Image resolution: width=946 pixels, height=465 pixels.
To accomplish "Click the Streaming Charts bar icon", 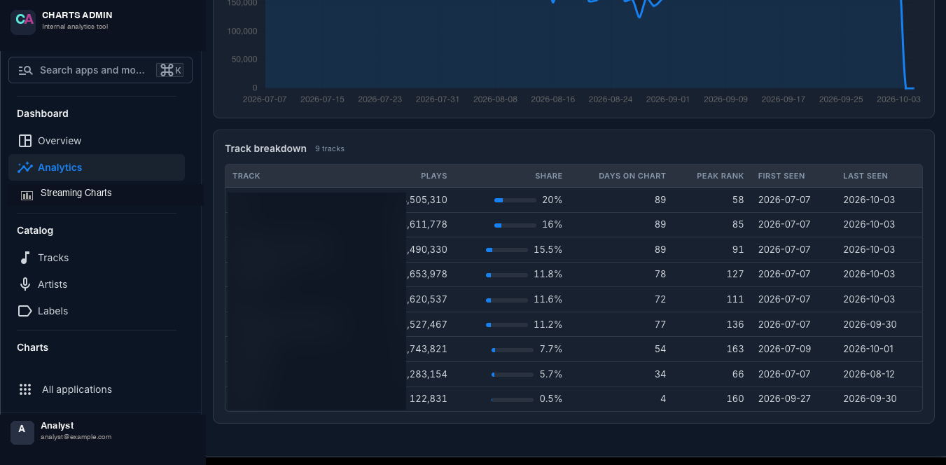I will [x=27, y=195].
